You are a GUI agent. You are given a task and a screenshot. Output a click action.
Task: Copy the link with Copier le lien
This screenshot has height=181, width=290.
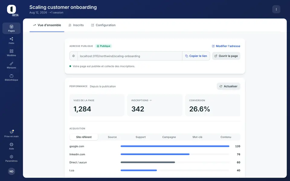196,56
